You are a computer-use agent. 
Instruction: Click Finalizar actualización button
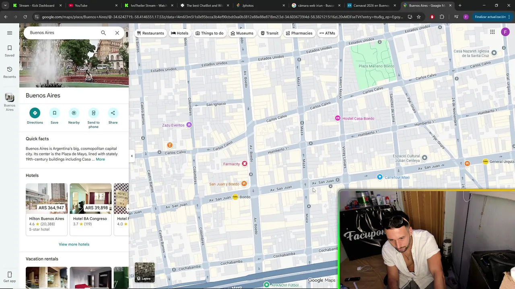(490, 17)
